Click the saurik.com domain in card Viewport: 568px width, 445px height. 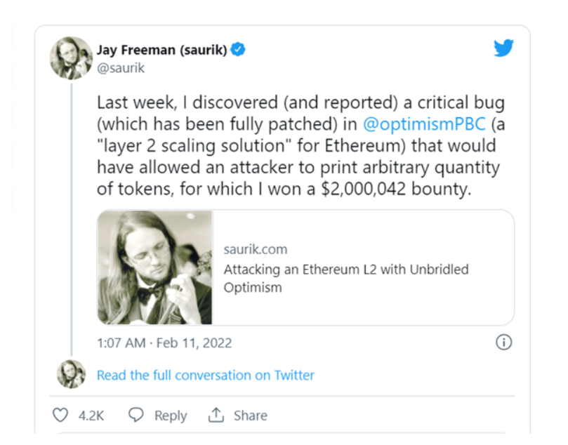pyautogui.click(x=255, y=249)
